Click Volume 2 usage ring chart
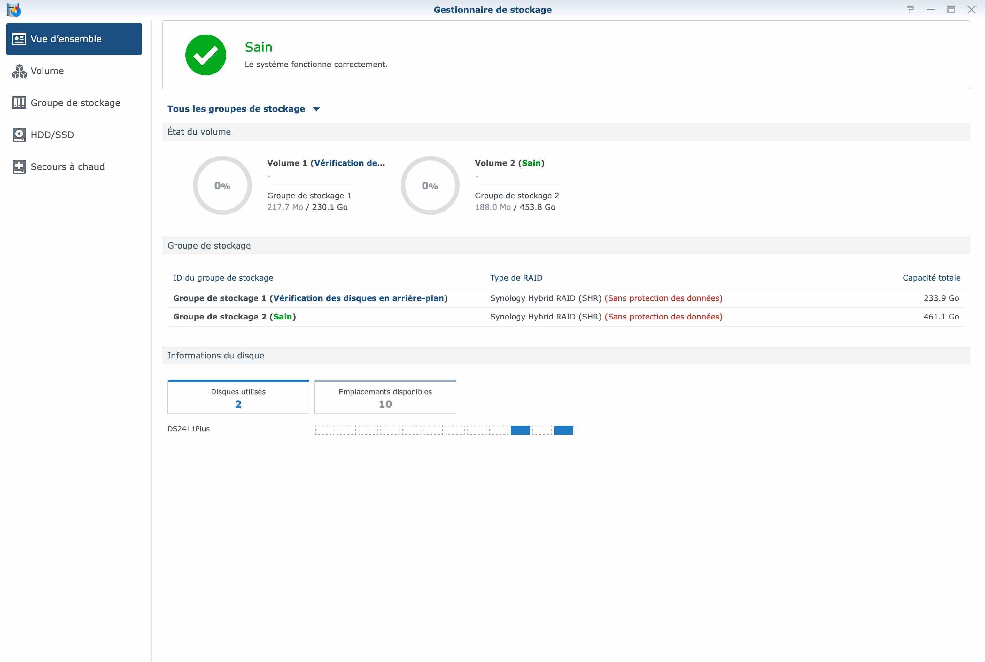985x662 pixels. (430, 185)
